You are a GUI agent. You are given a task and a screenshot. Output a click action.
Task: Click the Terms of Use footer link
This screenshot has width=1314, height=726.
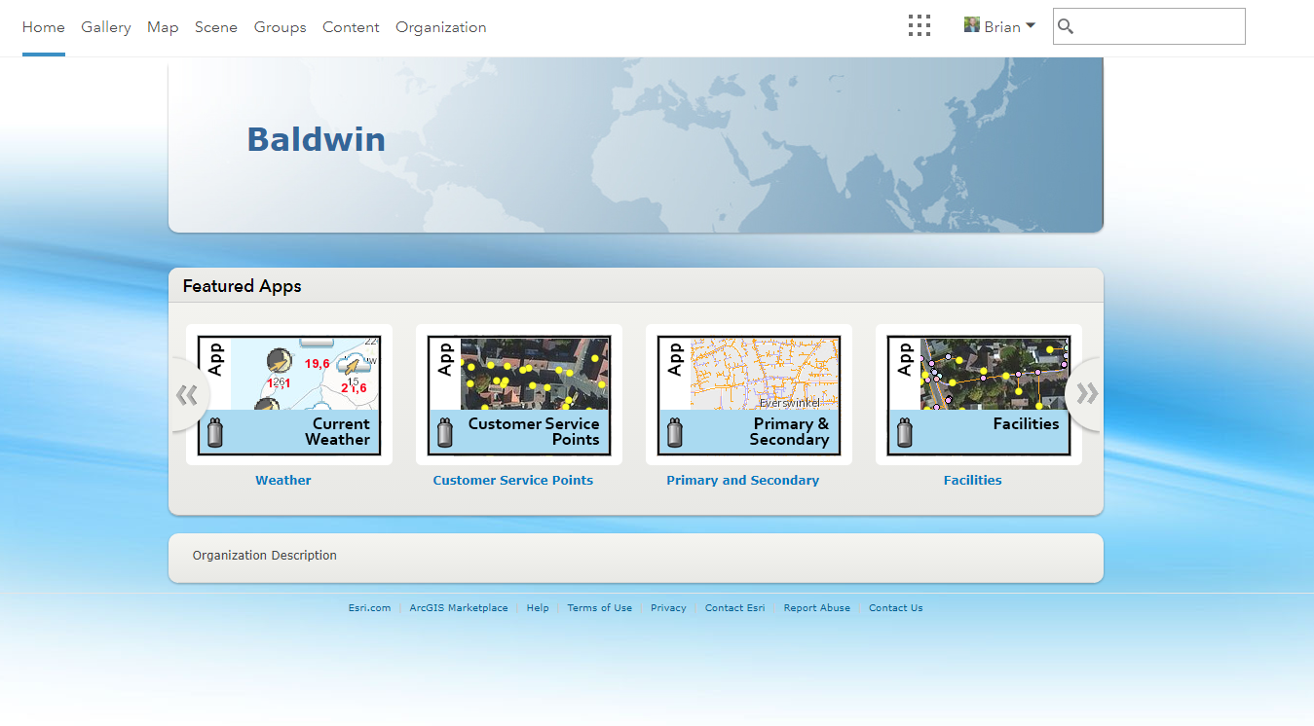pos(600,608)
